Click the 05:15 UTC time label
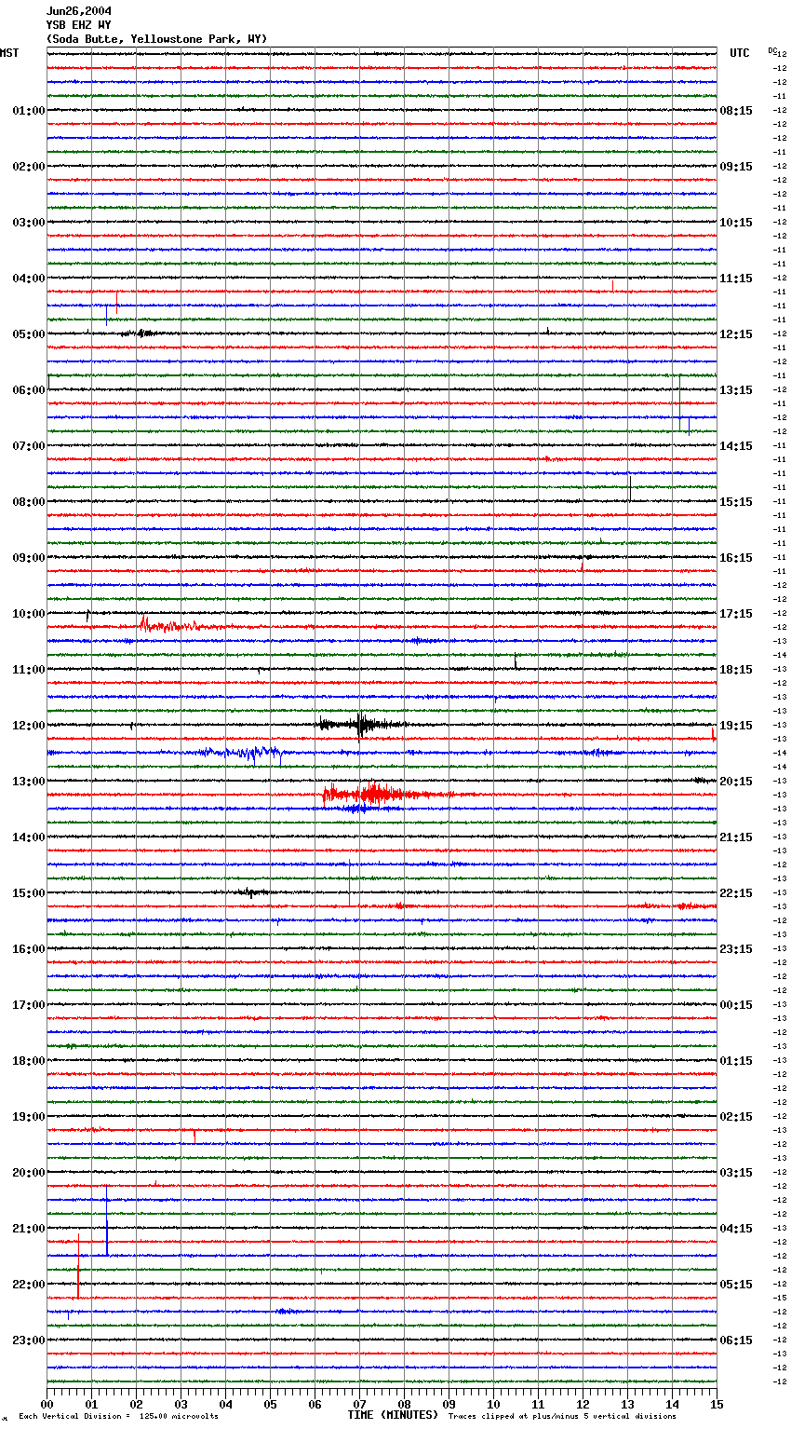This screenshot has height=1429, width=791. coord(736,1285)
